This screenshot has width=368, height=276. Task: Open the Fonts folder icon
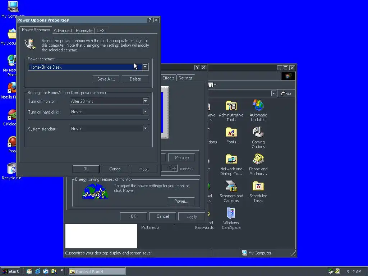[x=231, y=135]
